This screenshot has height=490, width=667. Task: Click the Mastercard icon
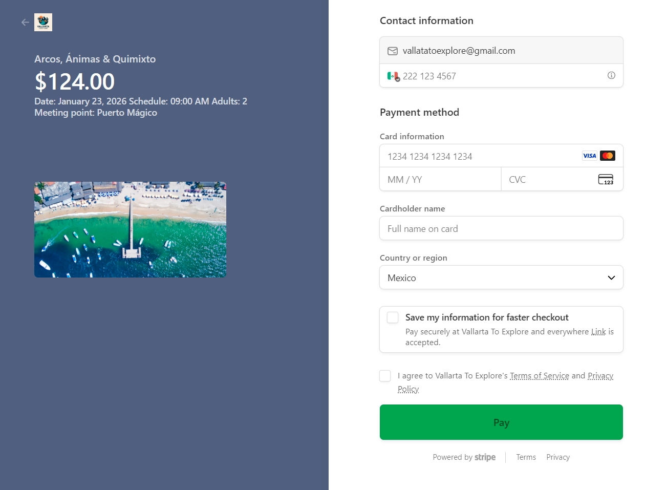click(x=608, y=156)
